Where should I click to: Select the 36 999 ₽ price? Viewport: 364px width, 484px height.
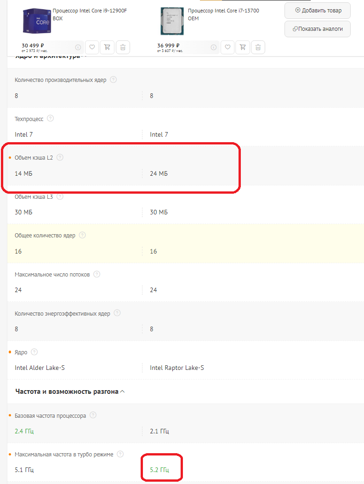coord(168,46)
